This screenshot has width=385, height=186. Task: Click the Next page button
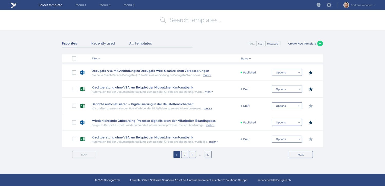(301, 154)
